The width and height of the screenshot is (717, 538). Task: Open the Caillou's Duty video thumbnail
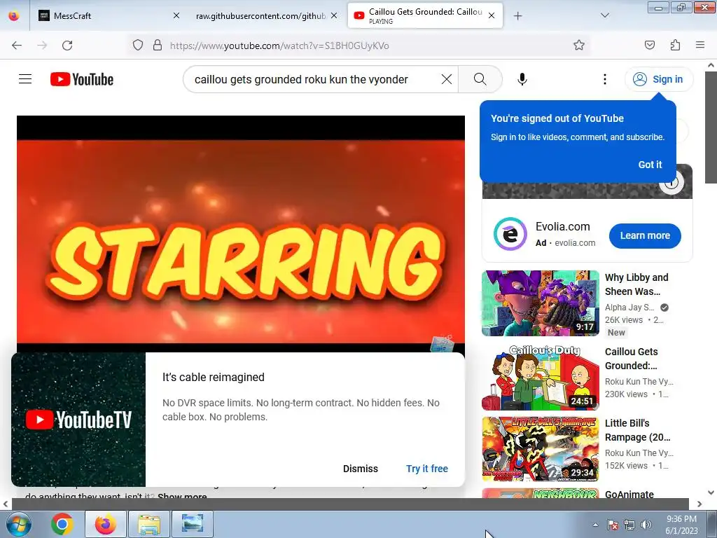[x=540, y=378]
